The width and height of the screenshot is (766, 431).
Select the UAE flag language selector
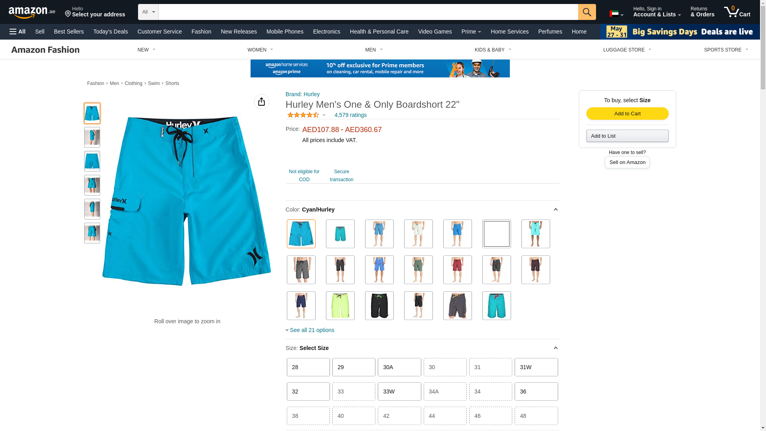616,14
